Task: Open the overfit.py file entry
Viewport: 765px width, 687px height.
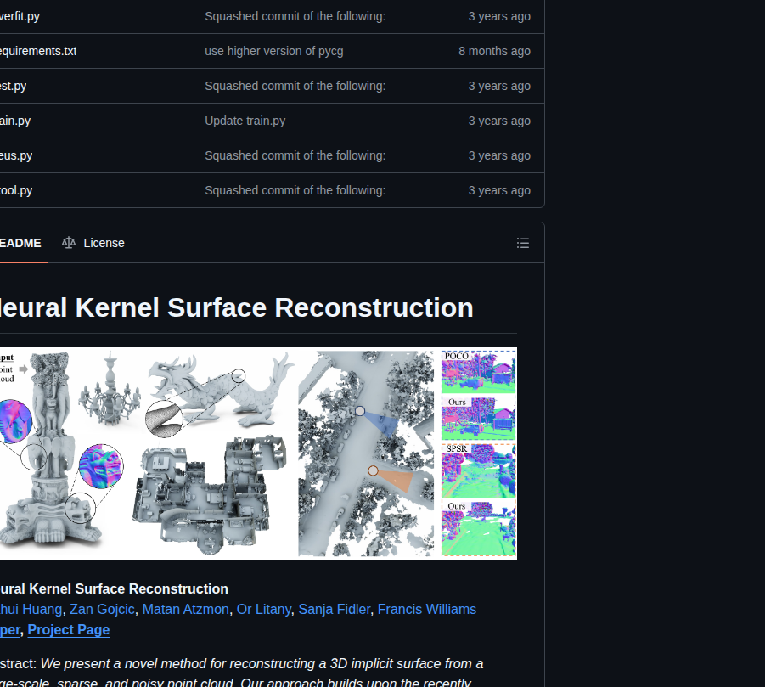Action: click(x=20, y=16)
